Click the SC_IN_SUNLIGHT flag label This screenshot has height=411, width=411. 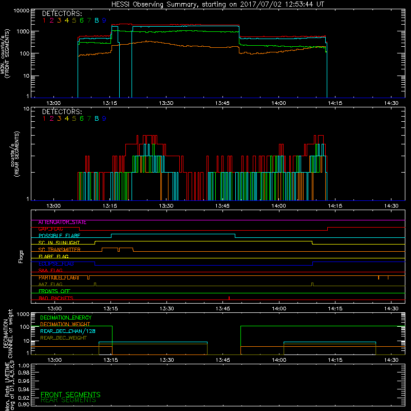(59, 243)
